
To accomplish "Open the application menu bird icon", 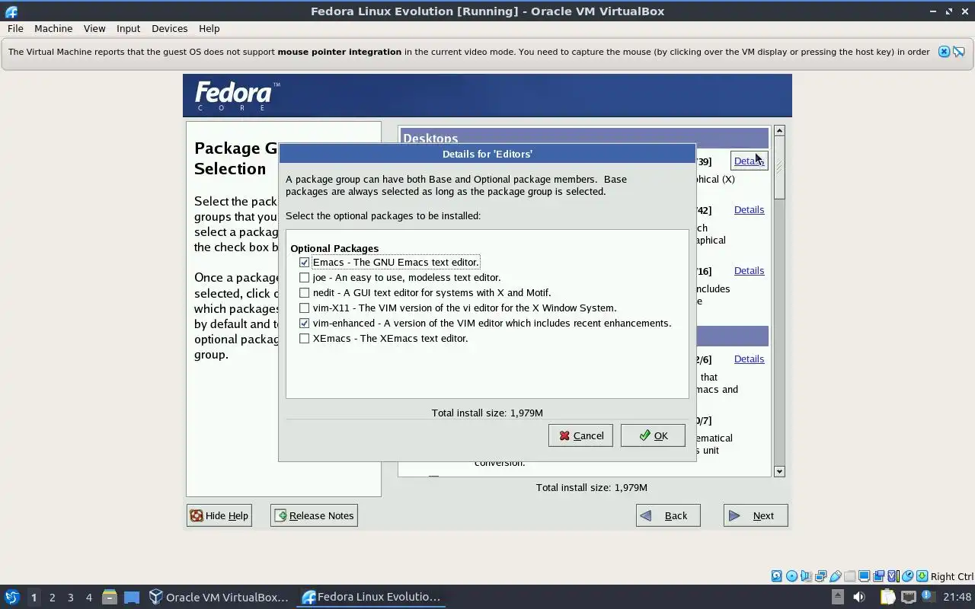I will 11,597.
